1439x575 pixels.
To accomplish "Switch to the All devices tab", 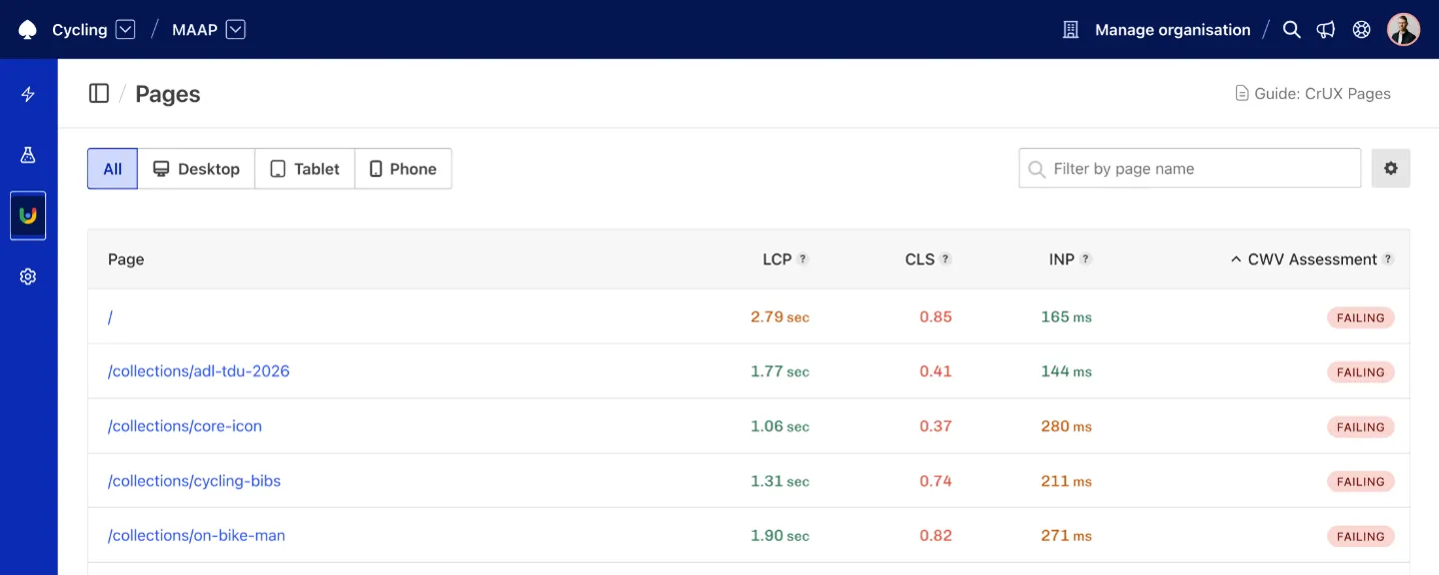I will click(112, 168).
